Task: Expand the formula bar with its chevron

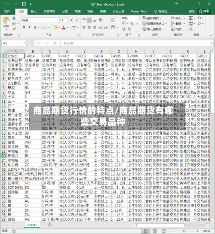Action: tap(212, 43)
